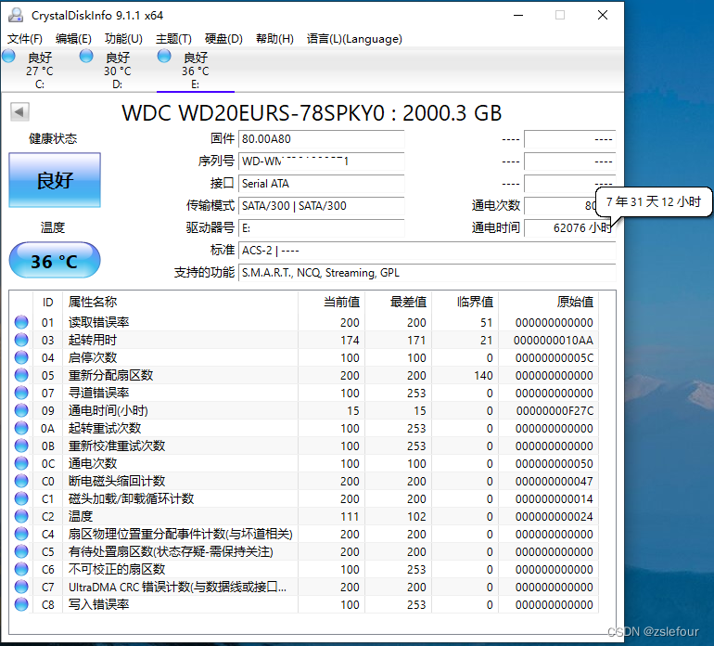Click the status icon for 起转重试次数 row
714x646 pixels.
coord(21,428)
